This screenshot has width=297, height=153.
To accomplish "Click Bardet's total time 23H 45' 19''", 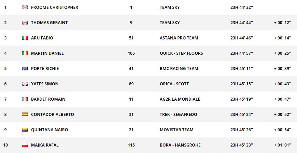I will 242,99.
